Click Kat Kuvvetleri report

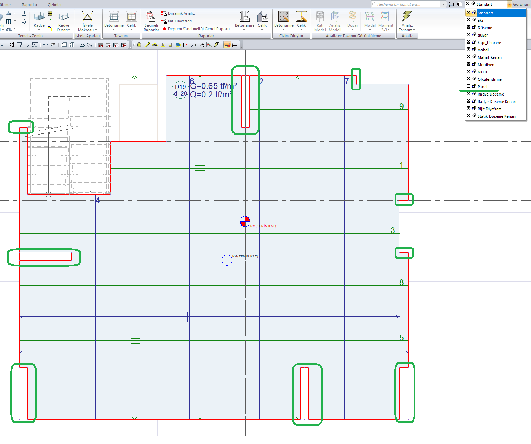pos(177,21)
